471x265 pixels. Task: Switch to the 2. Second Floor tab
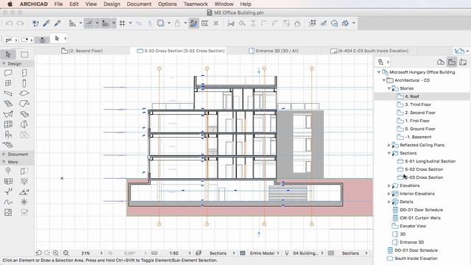[82, 51]
